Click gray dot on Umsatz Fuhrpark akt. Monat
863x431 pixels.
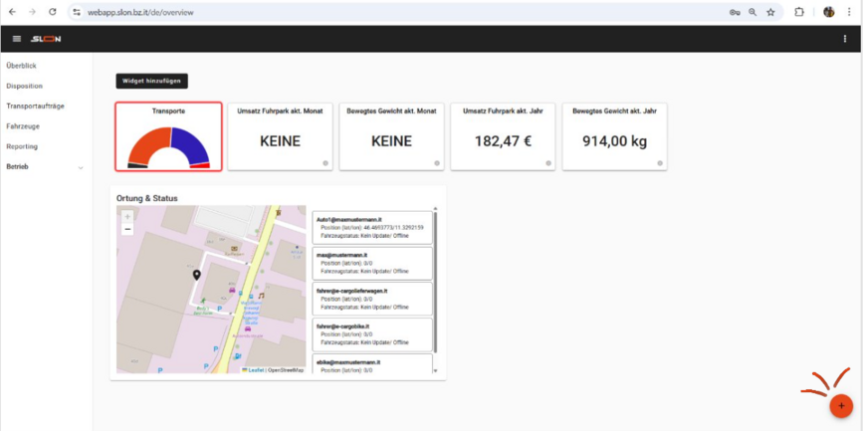click(x=324, y=163)
